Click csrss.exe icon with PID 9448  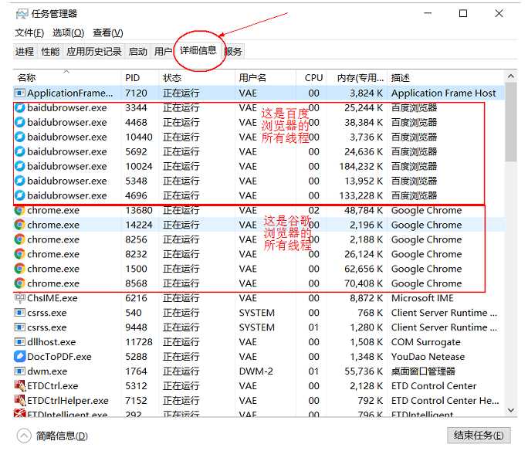coord(20,327)
